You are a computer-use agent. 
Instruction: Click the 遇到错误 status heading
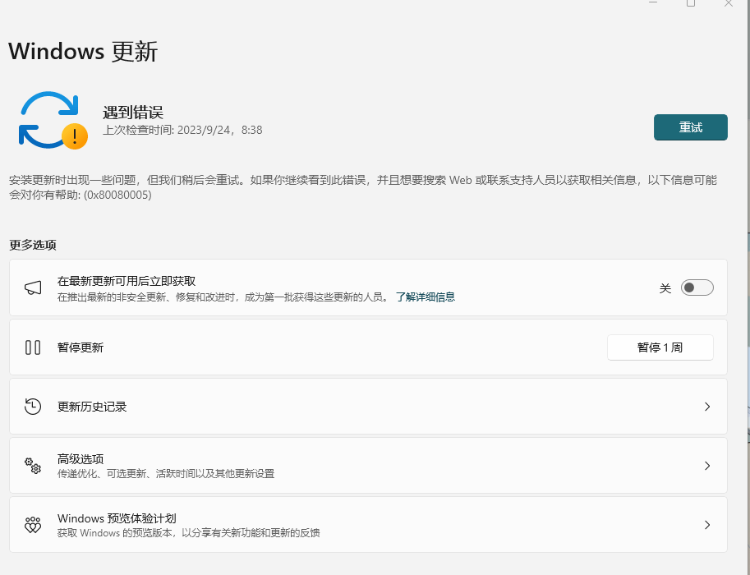[x=133, y=113]
